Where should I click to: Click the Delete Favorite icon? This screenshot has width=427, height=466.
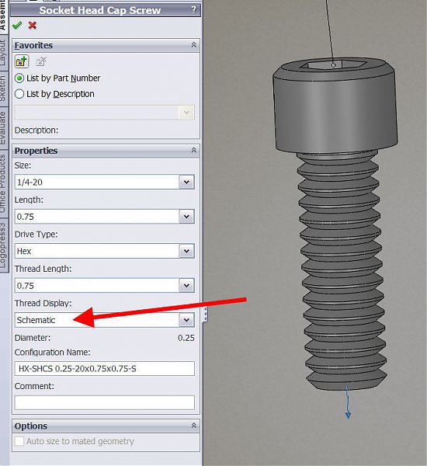[x=41, y=61]
